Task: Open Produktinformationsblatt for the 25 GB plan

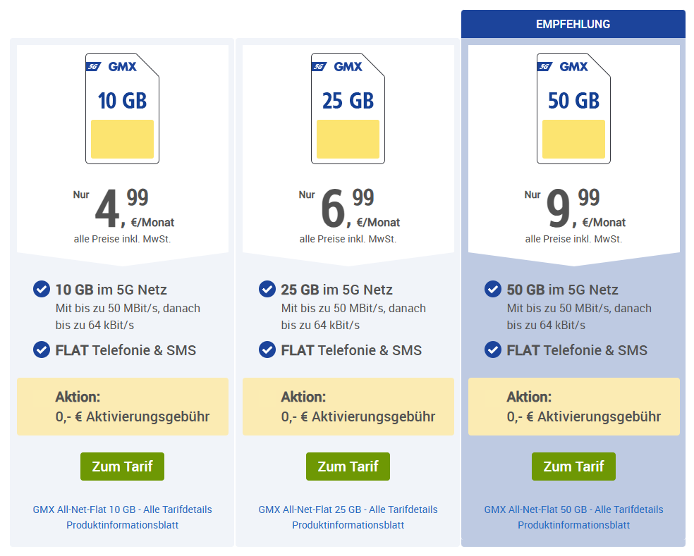Action: 348,525
